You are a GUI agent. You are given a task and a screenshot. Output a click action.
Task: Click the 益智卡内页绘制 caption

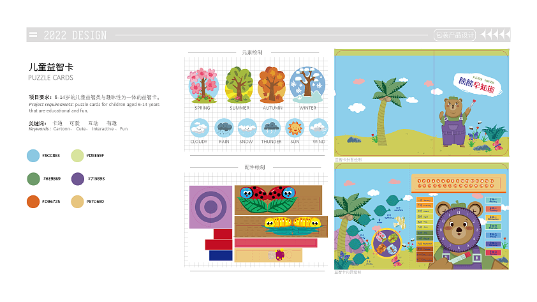pos(348,272)
